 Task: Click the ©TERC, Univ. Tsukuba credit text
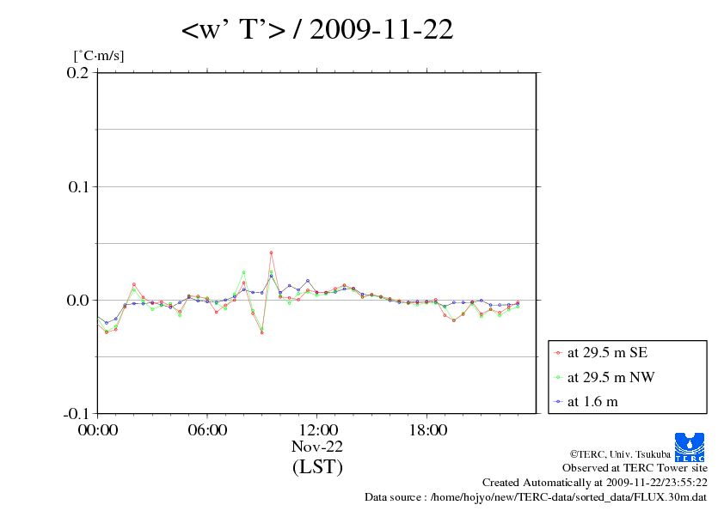620,454
